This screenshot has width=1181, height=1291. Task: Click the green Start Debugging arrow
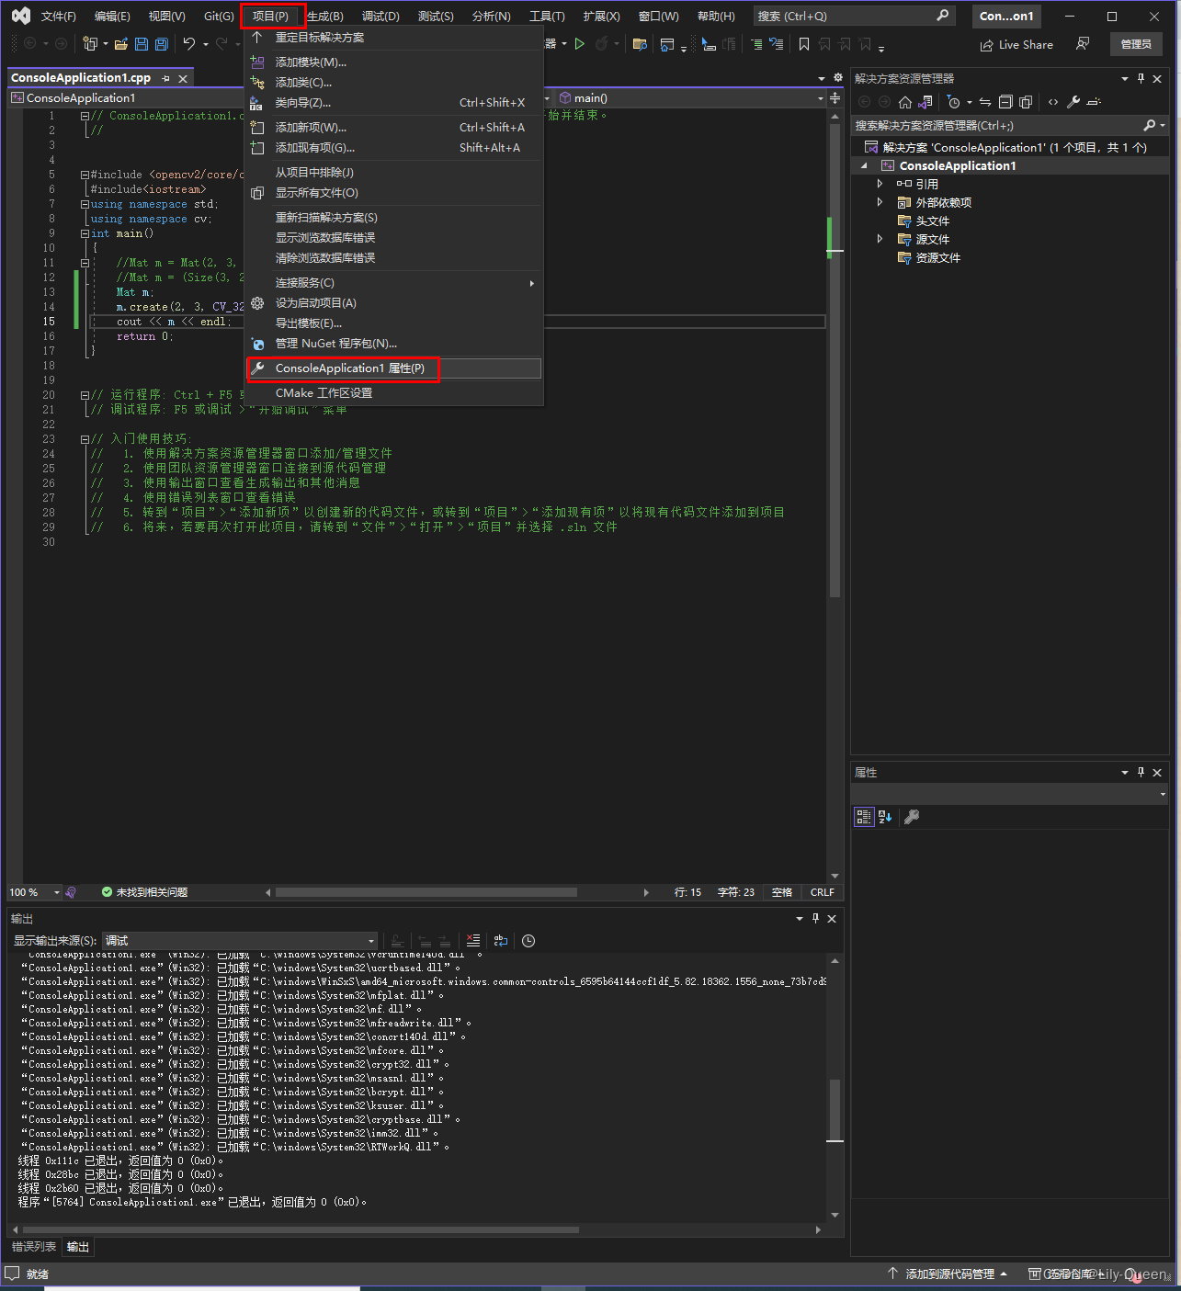(580, 44)
